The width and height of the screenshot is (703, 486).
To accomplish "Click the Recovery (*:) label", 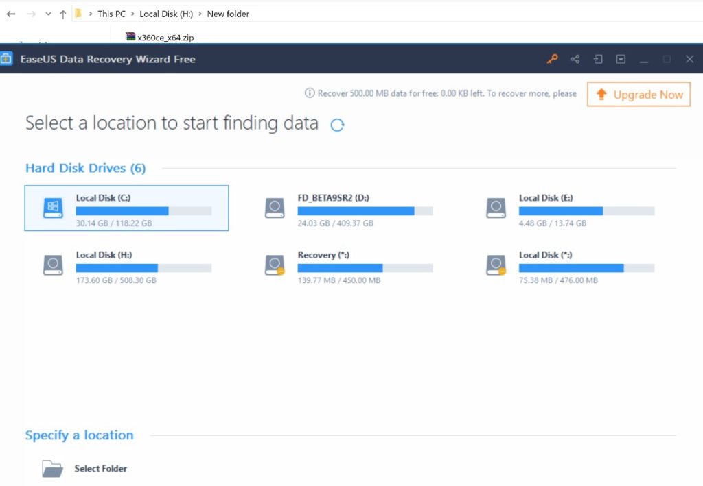I will (x=323, y=255).
